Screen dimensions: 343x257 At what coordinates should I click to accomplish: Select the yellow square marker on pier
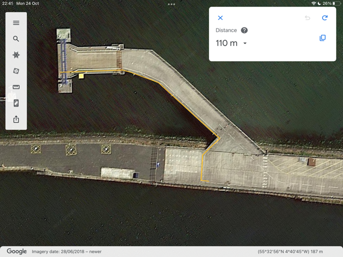coord(81,76)
